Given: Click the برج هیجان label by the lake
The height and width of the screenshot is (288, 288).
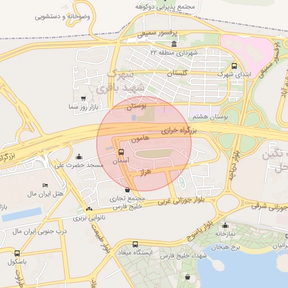Looking at the screenshot, I should pyautogui.click(x=226, y=247).
